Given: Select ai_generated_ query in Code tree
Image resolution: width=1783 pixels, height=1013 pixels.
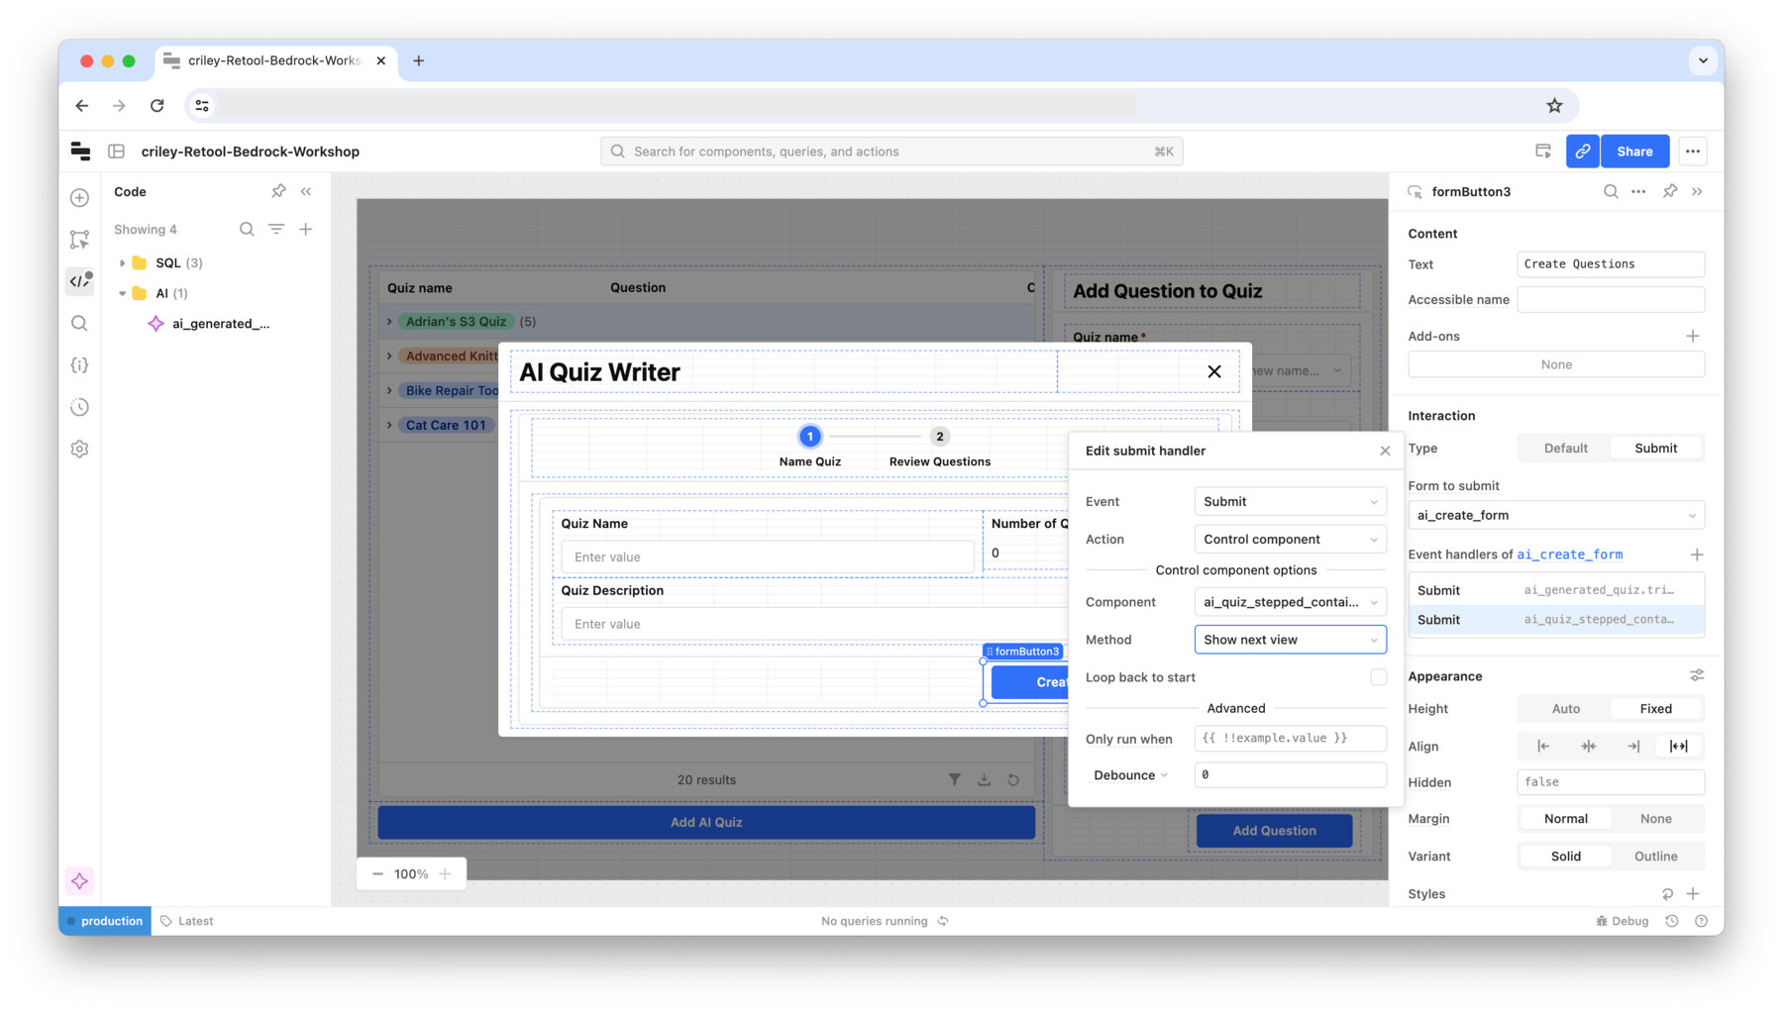Looking at the screenshot, I should click(220, 324).
